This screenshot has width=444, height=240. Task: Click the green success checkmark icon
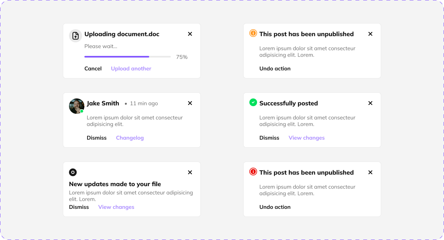[253, 103]
